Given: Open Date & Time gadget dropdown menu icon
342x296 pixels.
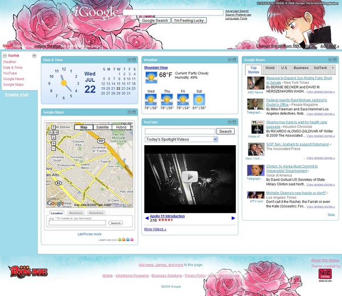Looking at the screenshot, I should 129,59.
